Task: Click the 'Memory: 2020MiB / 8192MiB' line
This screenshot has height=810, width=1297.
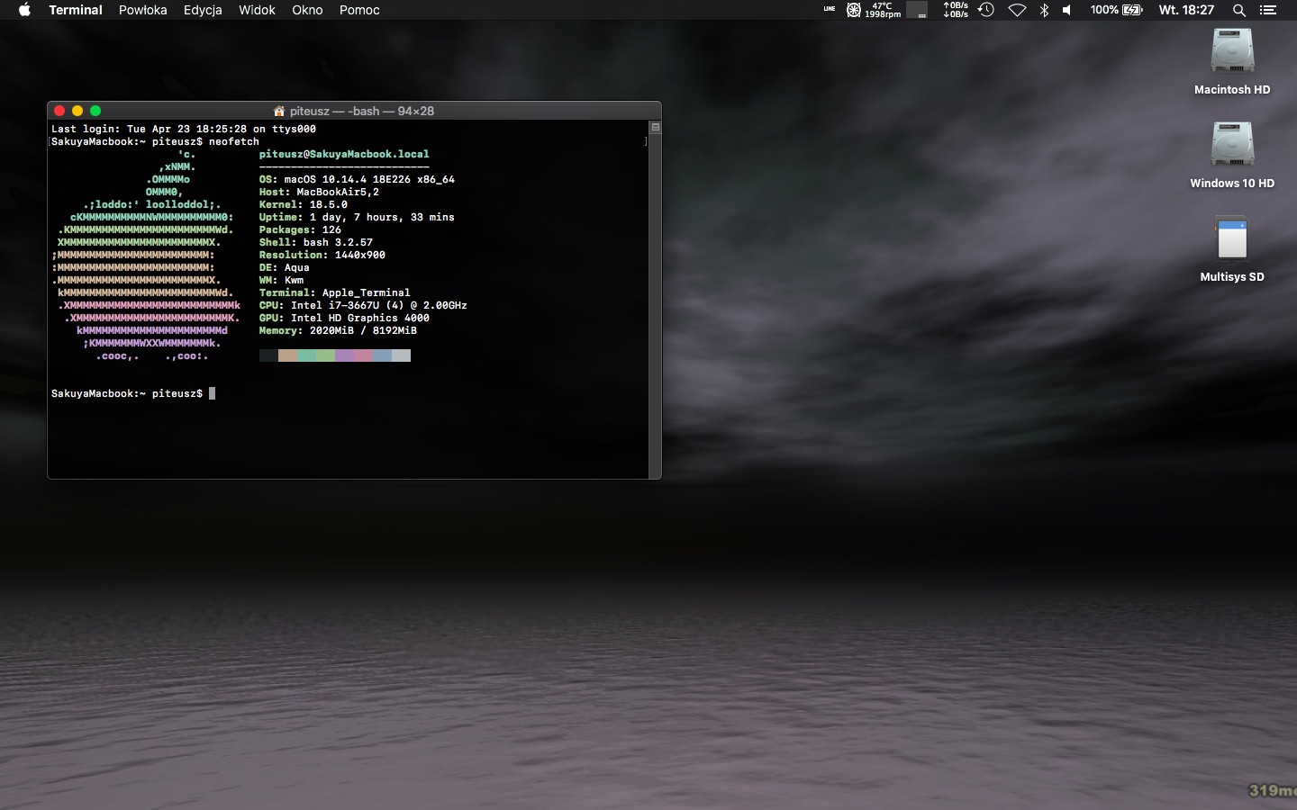Action: pyautogui.click(x=338, y=330)
